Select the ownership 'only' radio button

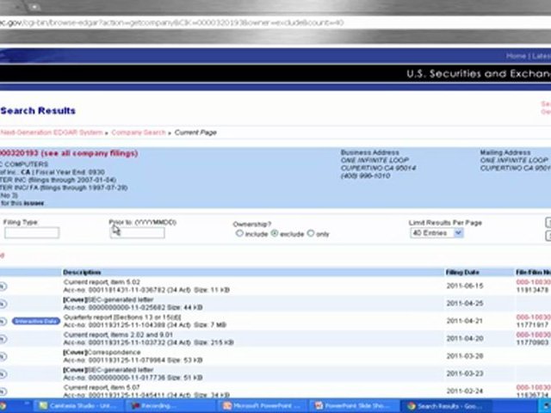pyautogui.click(x=311, y=233)
